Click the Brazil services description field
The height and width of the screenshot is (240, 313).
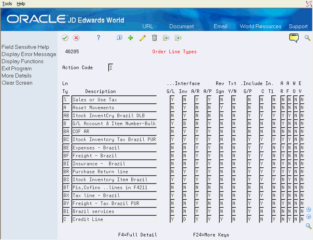(x=114, y=211)
